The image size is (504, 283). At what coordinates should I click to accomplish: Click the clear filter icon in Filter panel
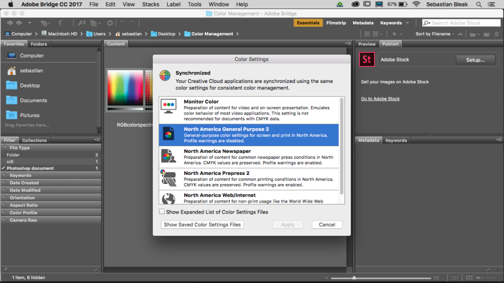[x=96, y=269]
